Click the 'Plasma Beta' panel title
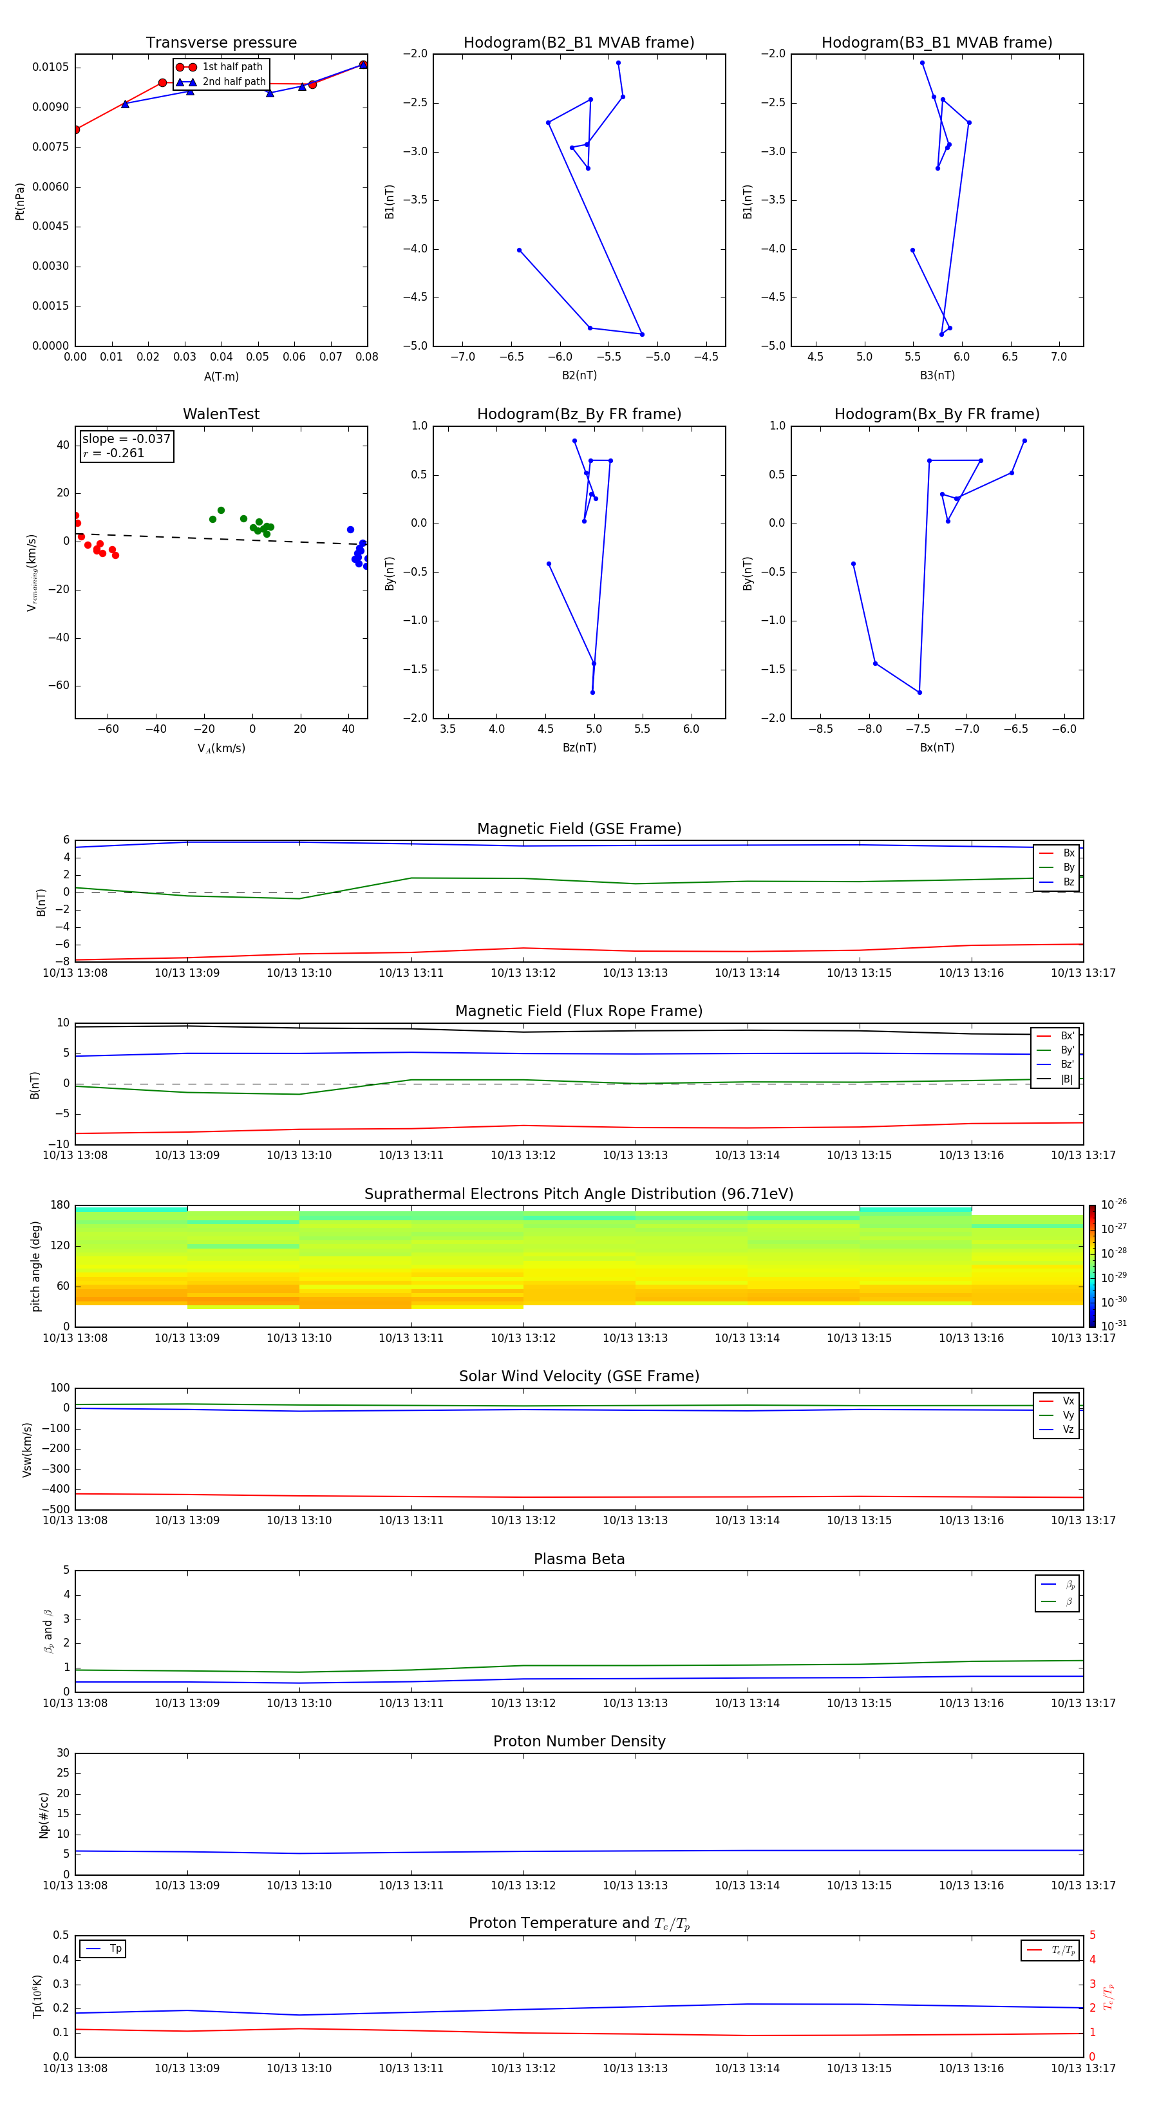 (x=579, y=1560)
